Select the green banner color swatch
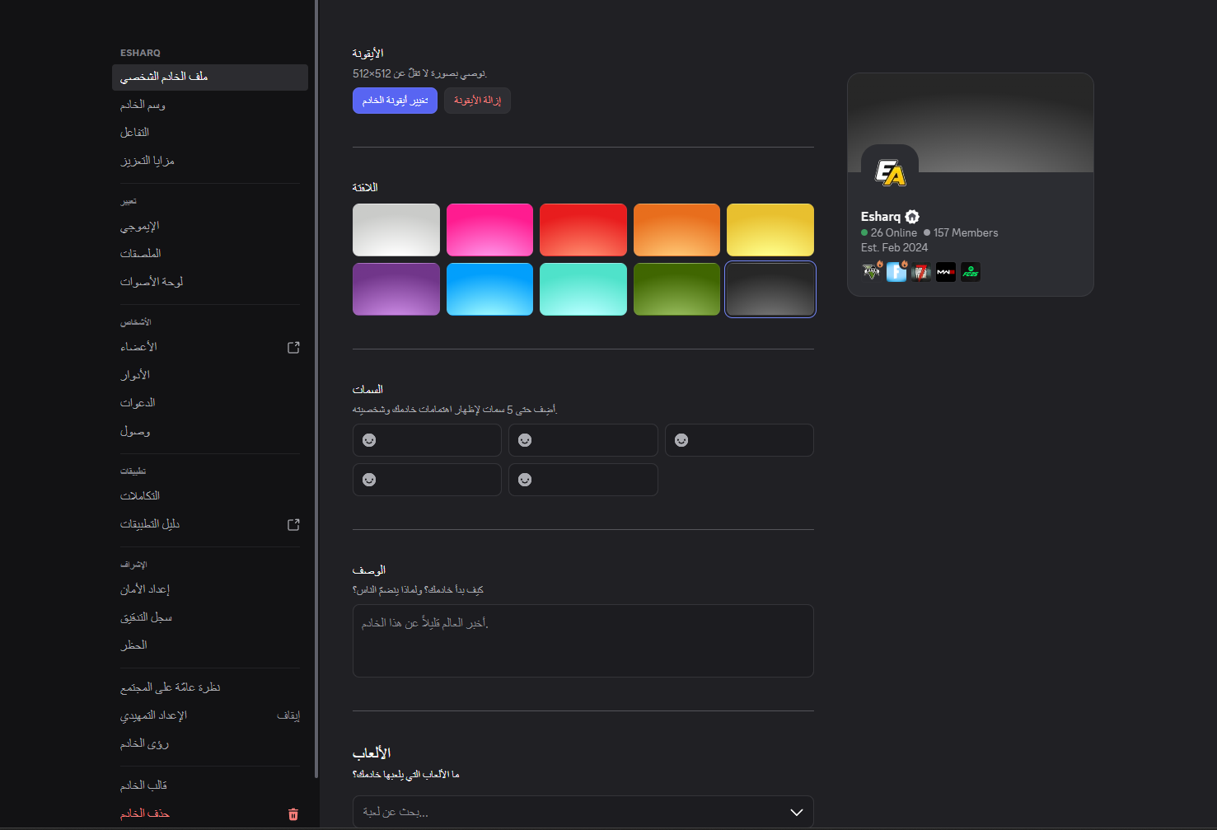Image resolution: width=1217 pixels, height=830 pixels. click(x=676, y=289)
